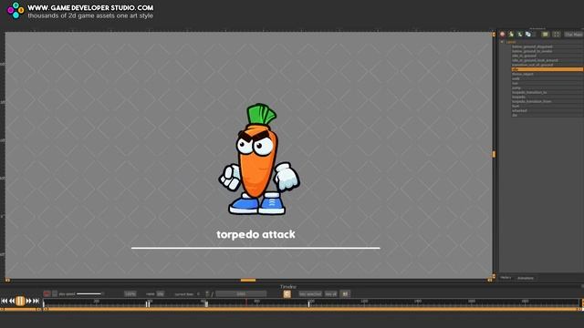The width and height of the screenshot is (584, 328).
Task: Adjust the play speed slider
Action: click(89, 293)
